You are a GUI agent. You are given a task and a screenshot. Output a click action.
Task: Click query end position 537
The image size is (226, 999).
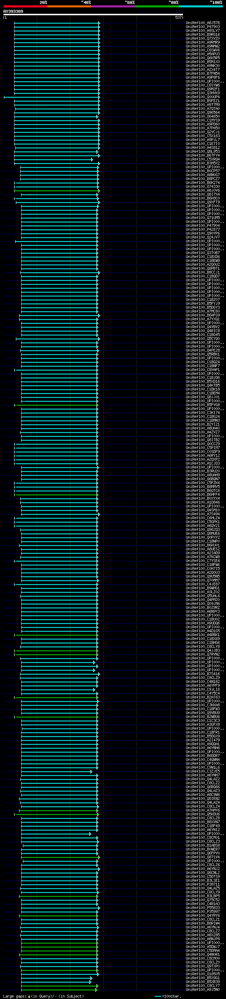(x=178, y=17)
